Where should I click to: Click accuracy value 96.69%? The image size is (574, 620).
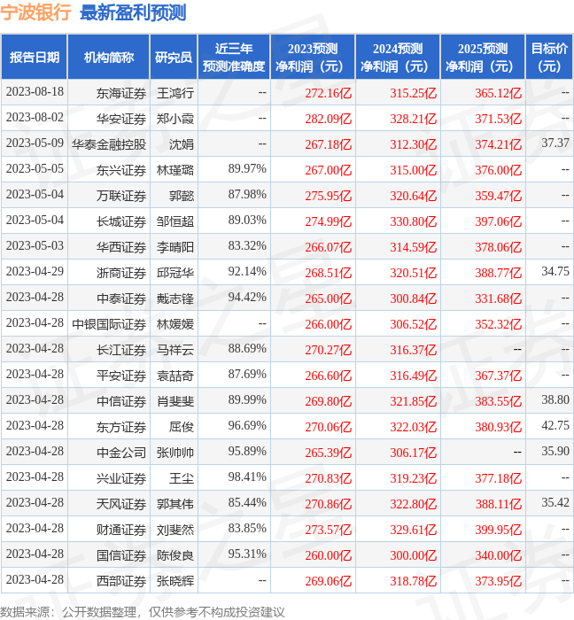coord(247,426)
